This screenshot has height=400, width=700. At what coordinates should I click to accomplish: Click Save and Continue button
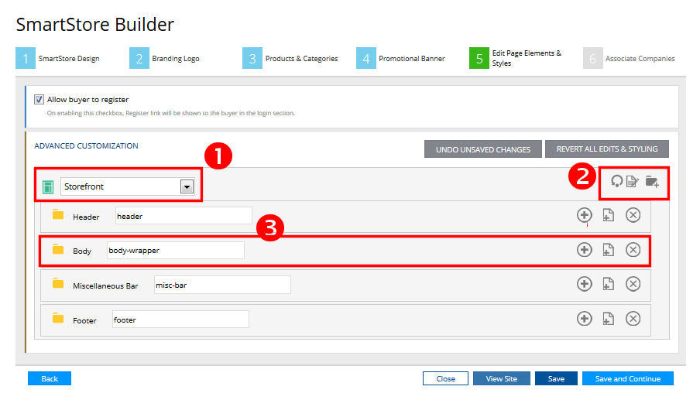[628, 378]
